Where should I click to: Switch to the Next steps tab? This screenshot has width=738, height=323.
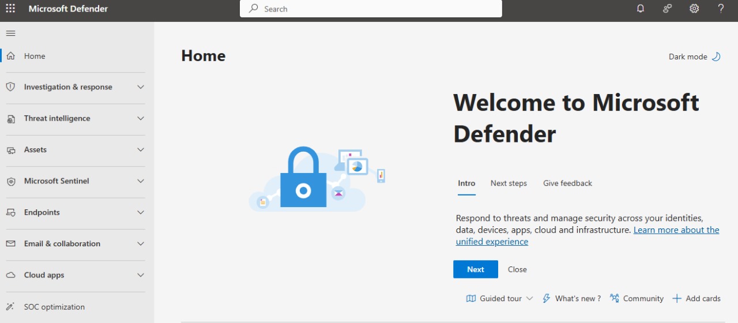tap(509, 183)
